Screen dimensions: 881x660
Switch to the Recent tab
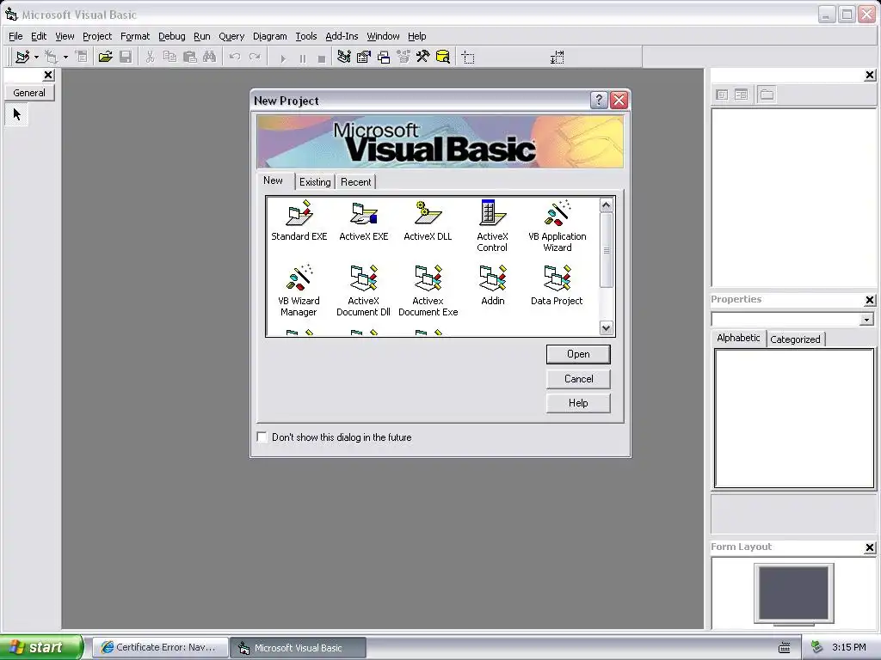point(355,182)
